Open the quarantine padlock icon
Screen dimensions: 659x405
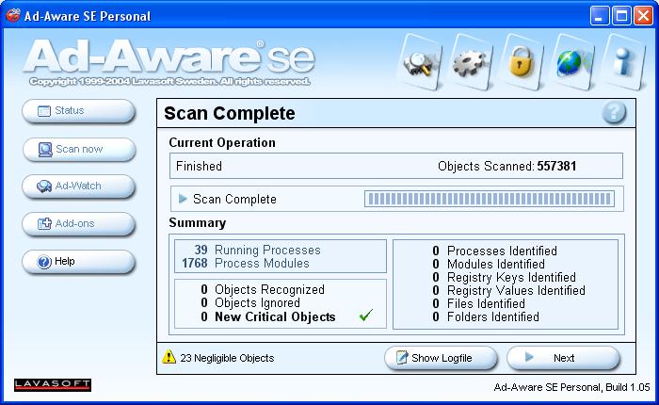[x=522, y=63]
